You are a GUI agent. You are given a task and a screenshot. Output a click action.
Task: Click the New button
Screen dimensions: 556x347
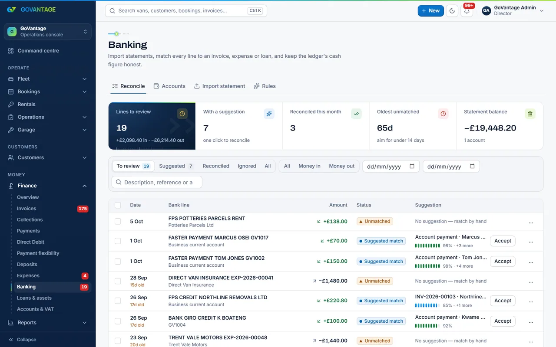point(431,11)
